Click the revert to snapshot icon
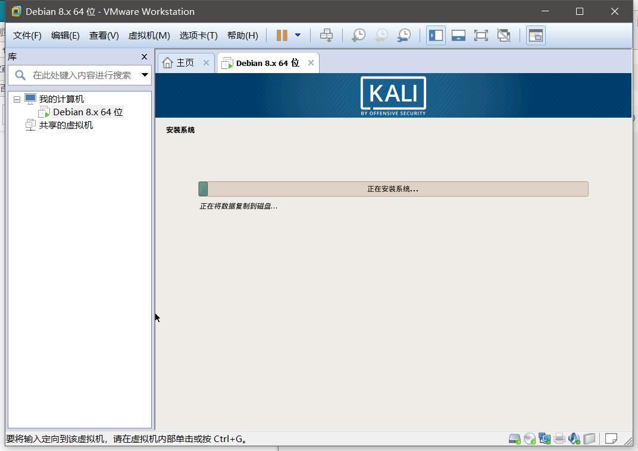The image size is (638, 451). pyautogui.click(x=381, y=35)
